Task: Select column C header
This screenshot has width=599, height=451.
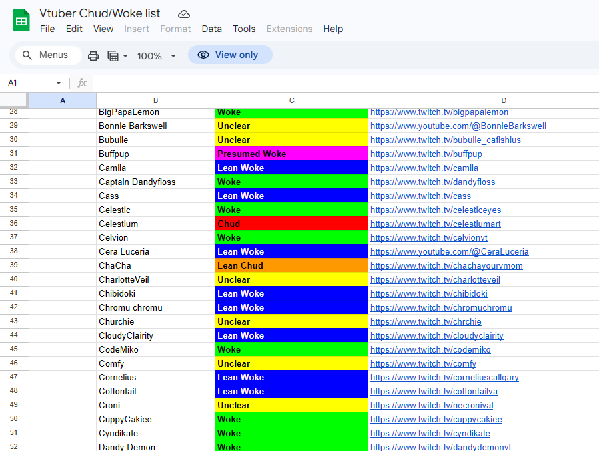Action: [291, 100]
